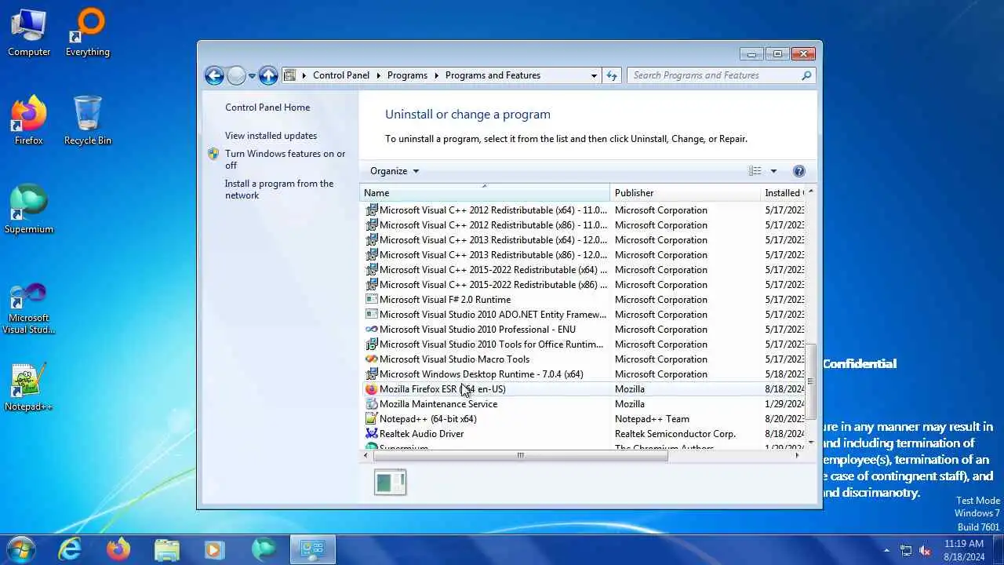Open the Microsoft Visual Studio desktop shortcut
This screenshot has height=565, width=1004.
point(29,308)
